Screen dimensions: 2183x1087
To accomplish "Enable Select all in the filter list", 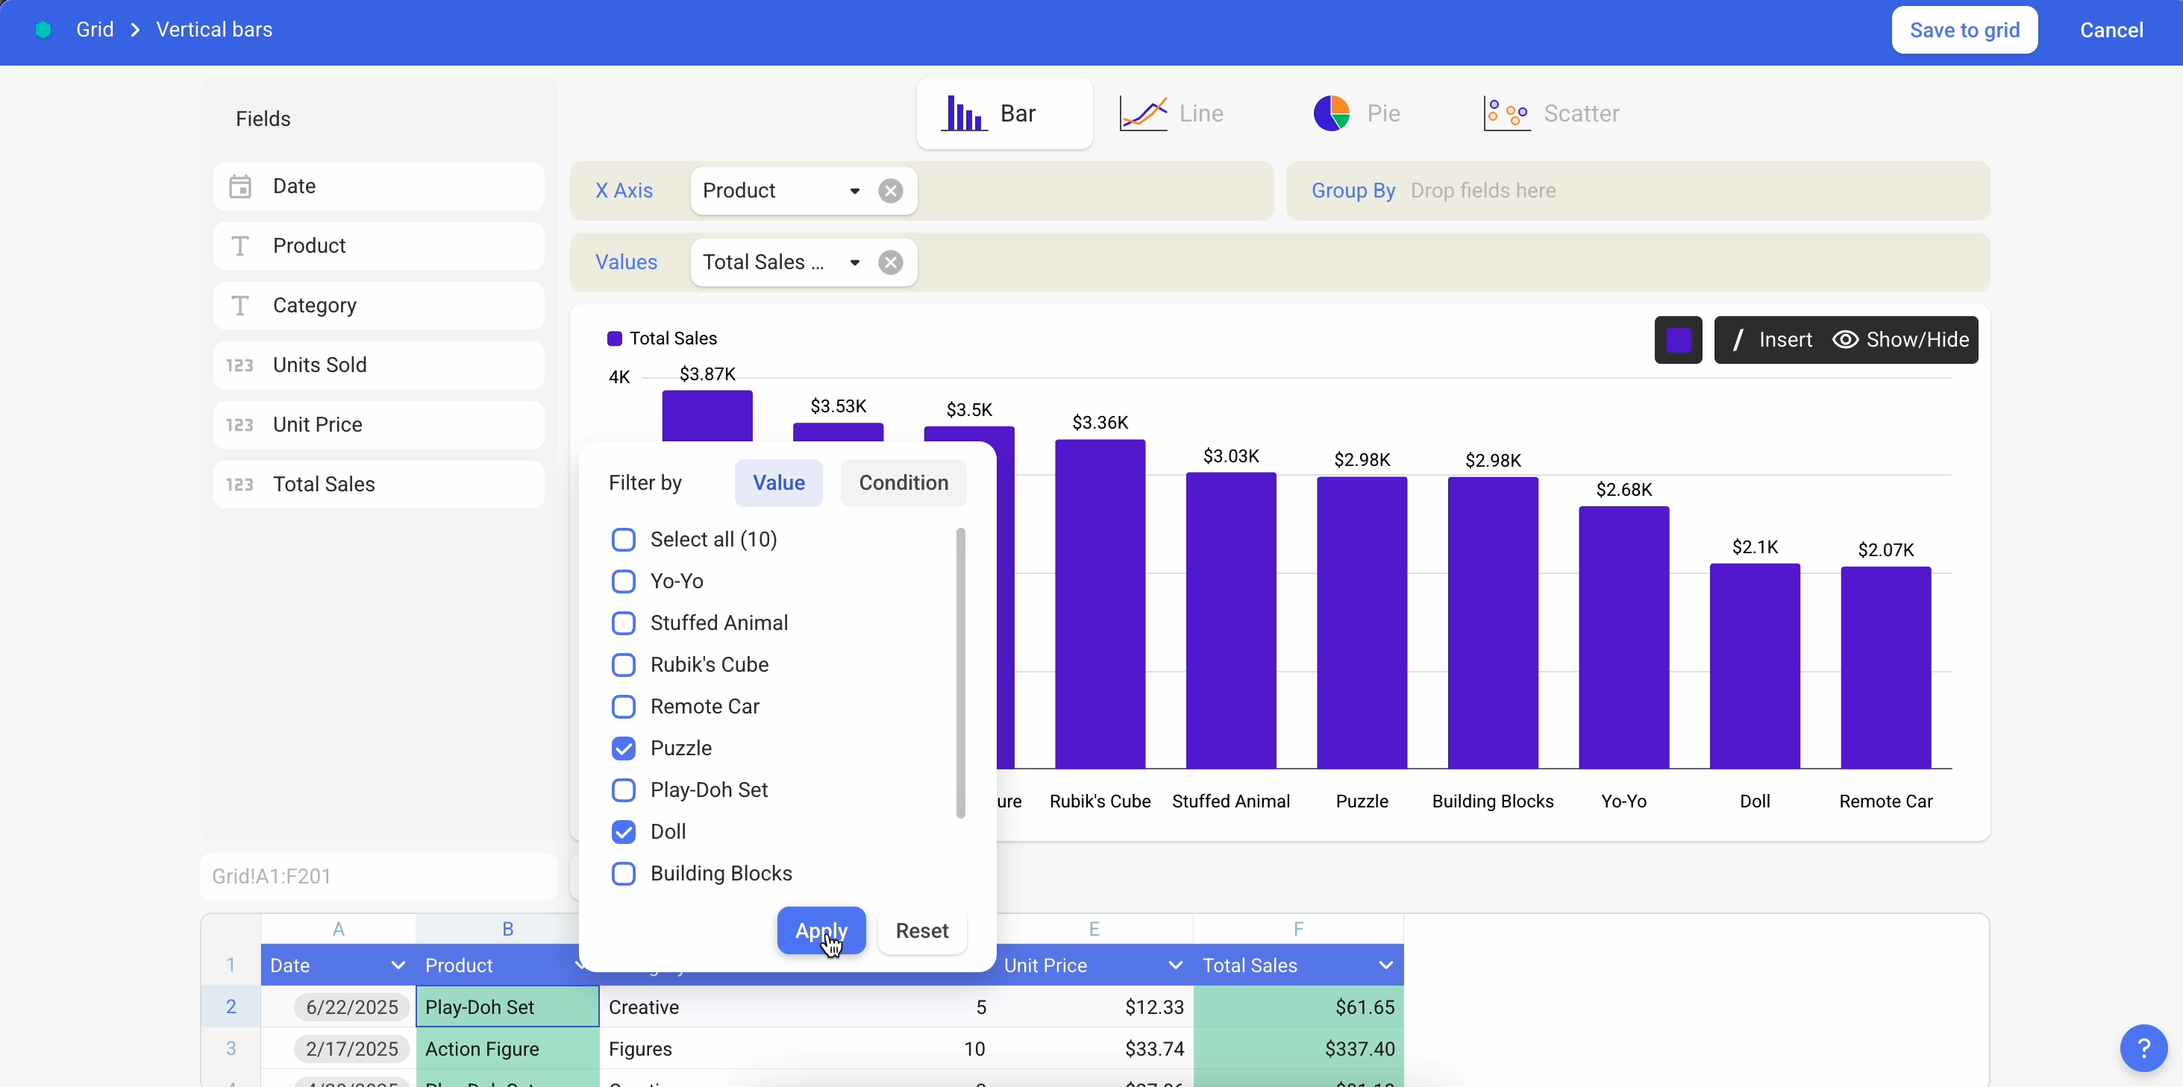I will pos(624,539).
